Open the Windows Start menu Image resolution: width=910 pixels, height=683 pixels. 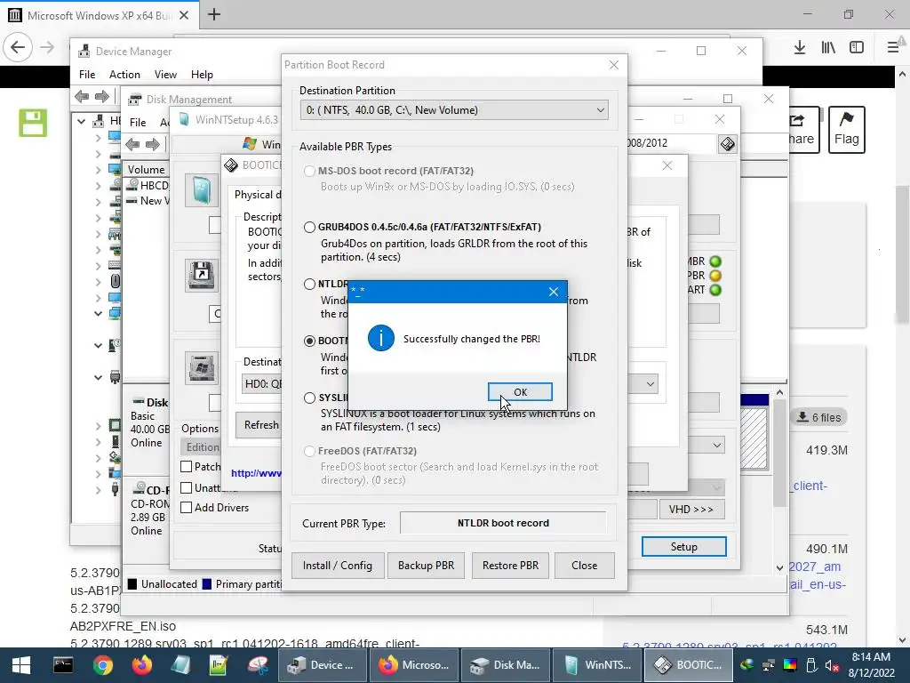21,665
